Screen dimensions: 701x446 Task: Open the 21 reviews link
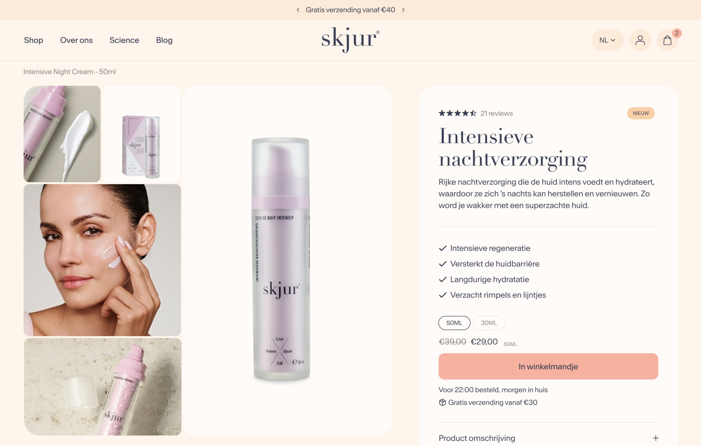click(497, 113)
